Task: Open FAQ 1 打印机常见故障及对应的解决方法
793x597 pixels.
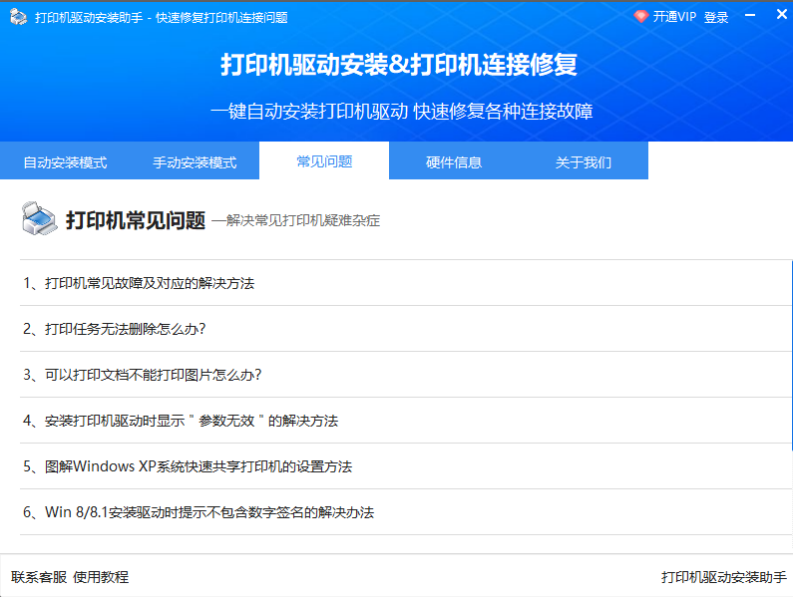Action: point(139,283)
